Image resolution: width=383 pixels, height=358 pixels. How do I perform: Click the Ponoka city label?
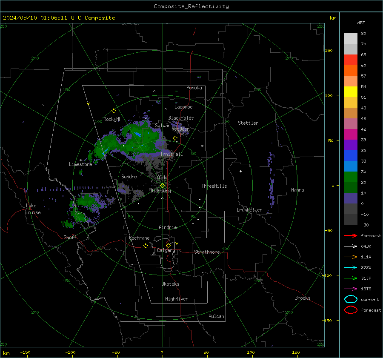pyautogui.click(x=194, y=88)
